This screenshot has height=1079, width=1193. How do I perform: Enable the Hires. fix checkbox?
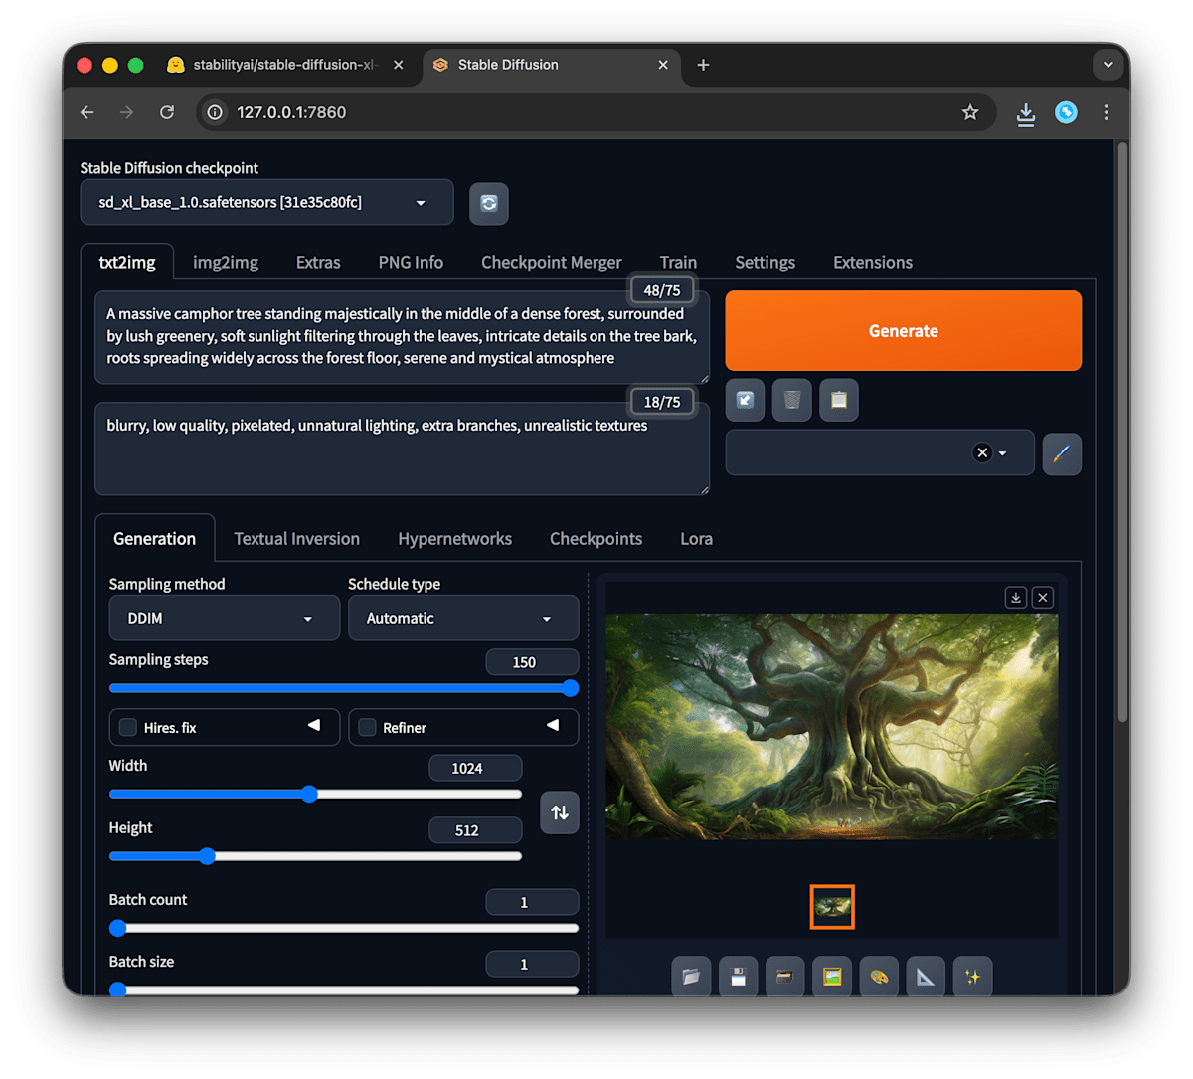[128, 727]
